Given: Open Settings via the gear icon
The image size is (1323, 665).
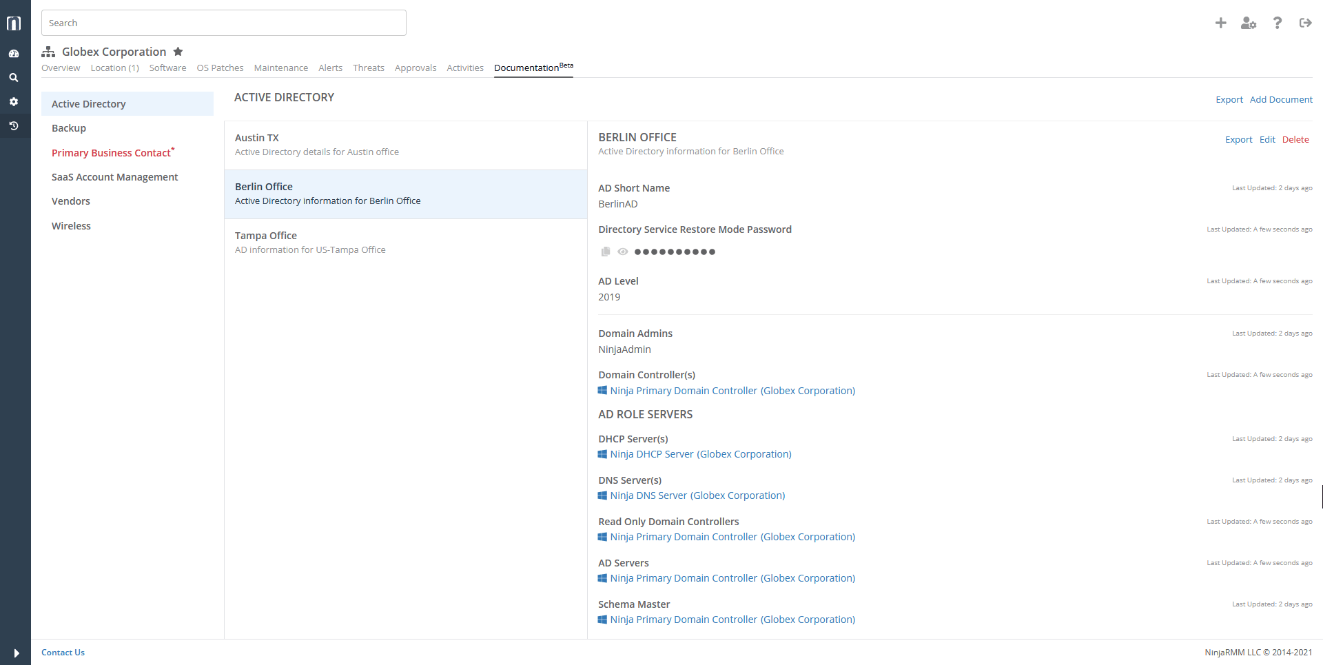Looking at the screenshot, I should point(14,101).
